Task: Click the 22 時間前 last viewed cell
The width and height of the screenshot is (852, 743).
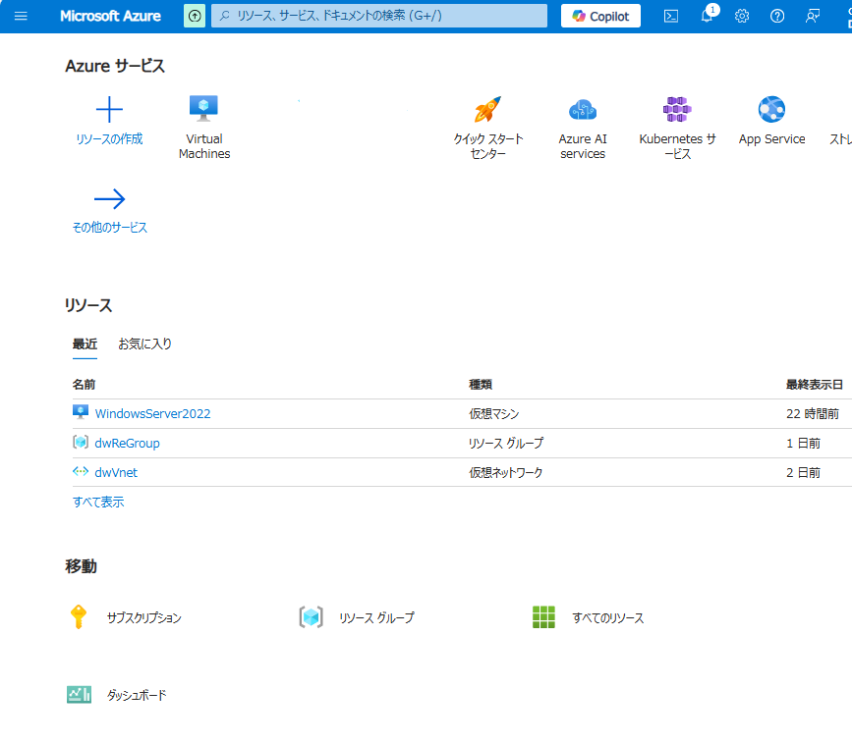Action: pos(813,414)
